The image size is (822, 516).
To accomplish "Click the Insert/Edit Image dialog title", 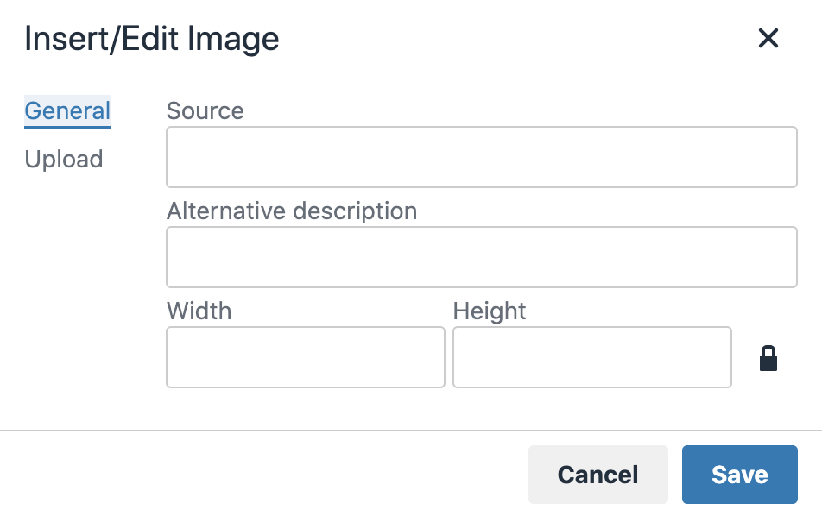I will (x=152, y=40).
